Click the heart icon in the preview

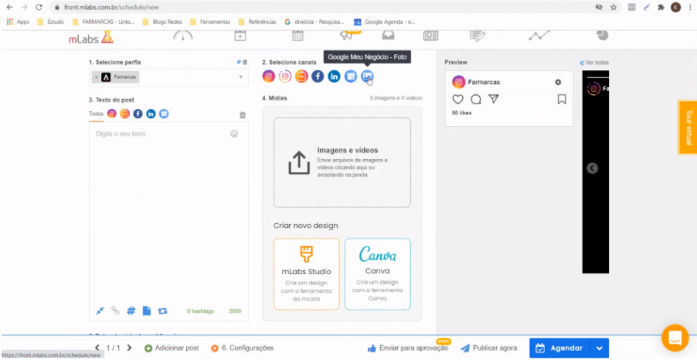tap(458, 99)
